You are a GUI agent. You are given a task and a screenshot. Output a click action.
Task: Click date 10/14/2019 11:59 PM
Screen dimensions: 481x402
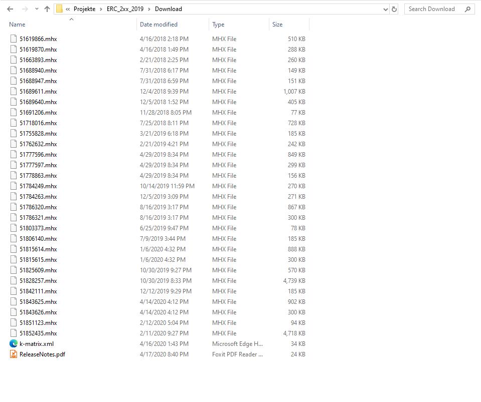(167, 186)
